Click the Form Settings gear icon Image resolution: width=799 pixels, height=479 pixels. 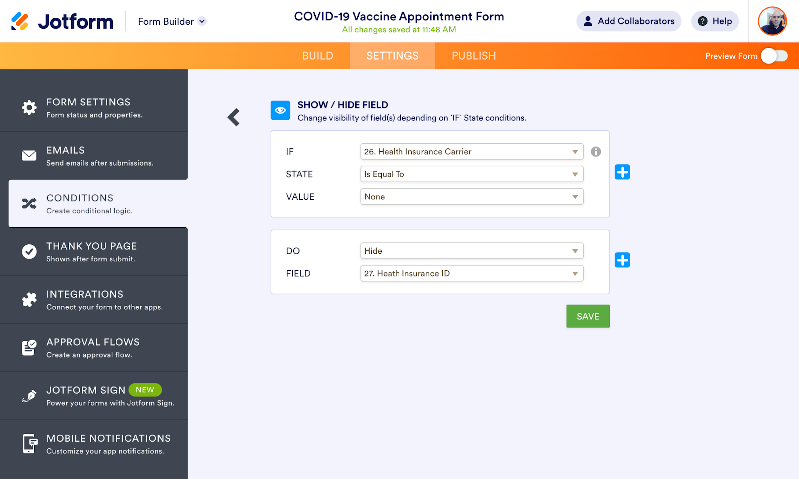pos(29,107)
